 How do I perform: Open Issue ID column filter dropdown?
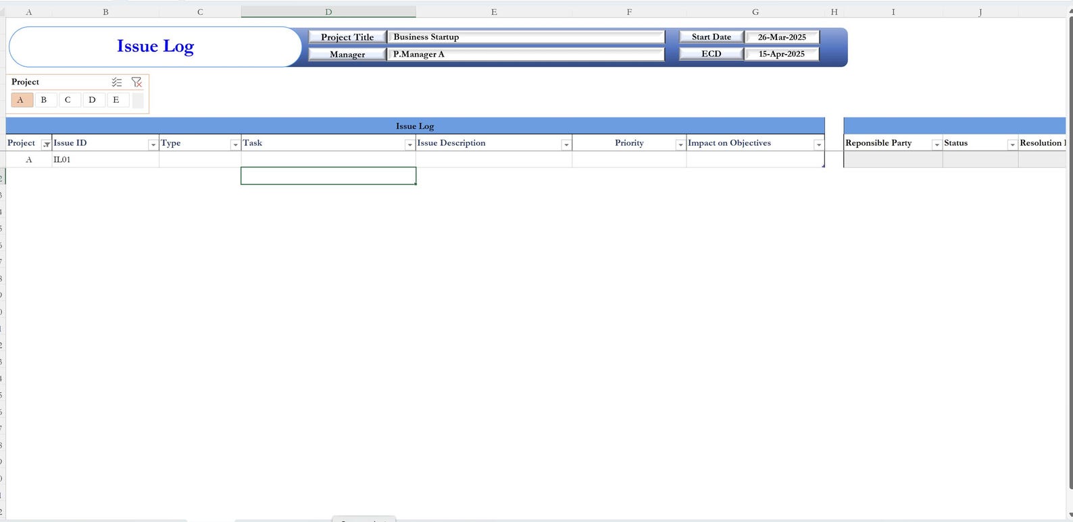[x=153, y=145]
